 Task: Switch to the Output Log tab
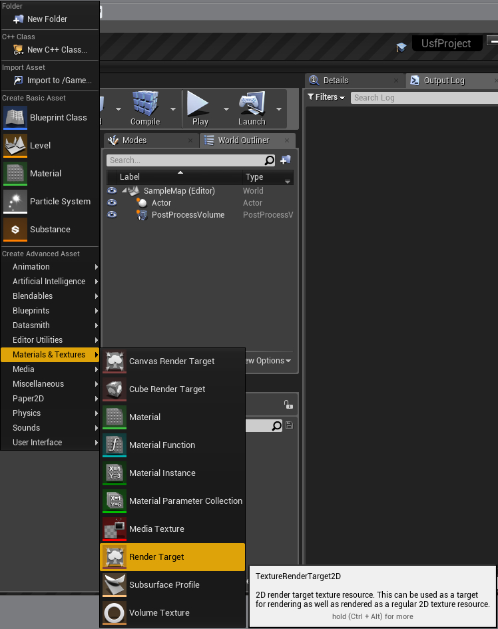click(451, 81)
